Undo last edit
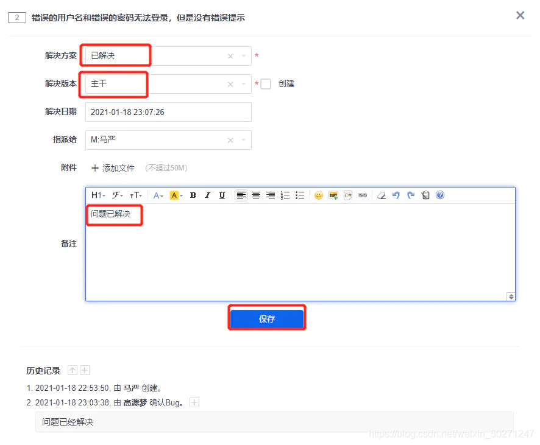The width and height of the screenshot is (540, 445). pos(396,195)
